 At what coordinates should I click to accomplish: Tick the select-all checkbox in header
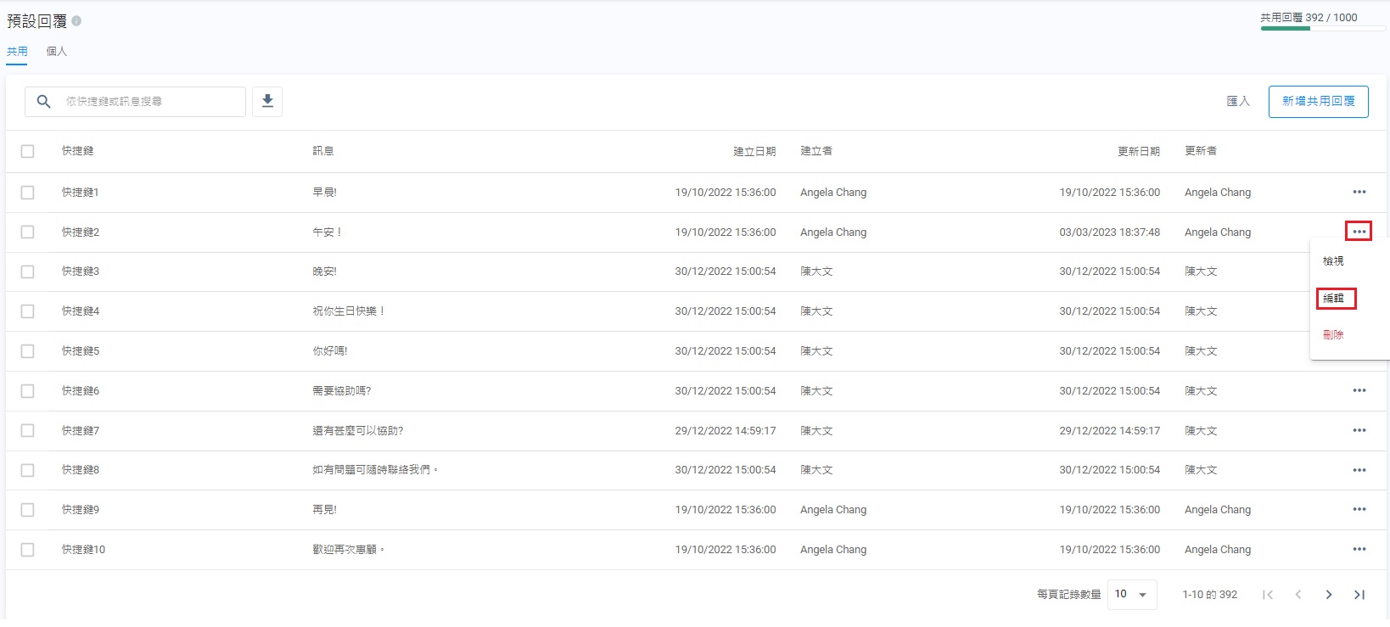point(28,151)
